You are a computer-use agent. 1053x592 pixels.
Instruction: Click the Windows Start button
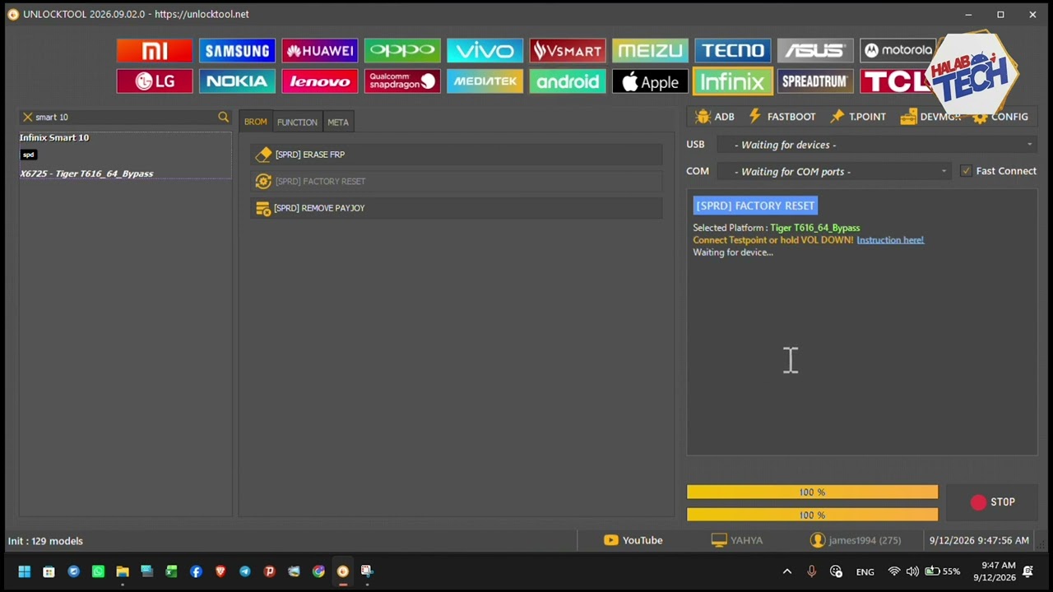pyautogui.click(x=24, y=571)
